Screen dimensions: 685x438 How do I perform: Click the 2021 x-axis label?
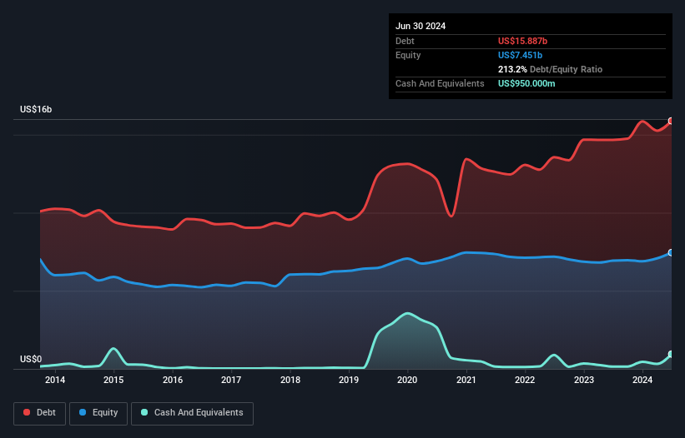pyautogui.click(x=466, y=380)
